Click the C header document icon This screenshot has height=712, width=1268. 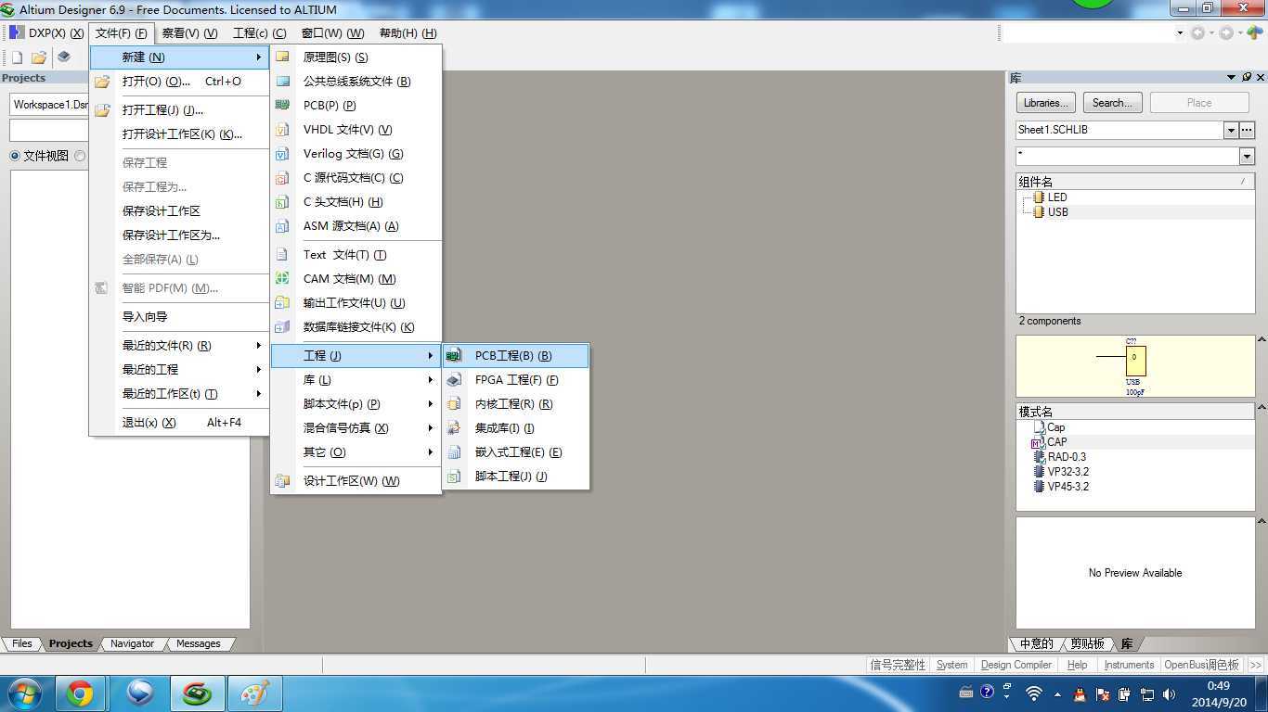[282, 201]
